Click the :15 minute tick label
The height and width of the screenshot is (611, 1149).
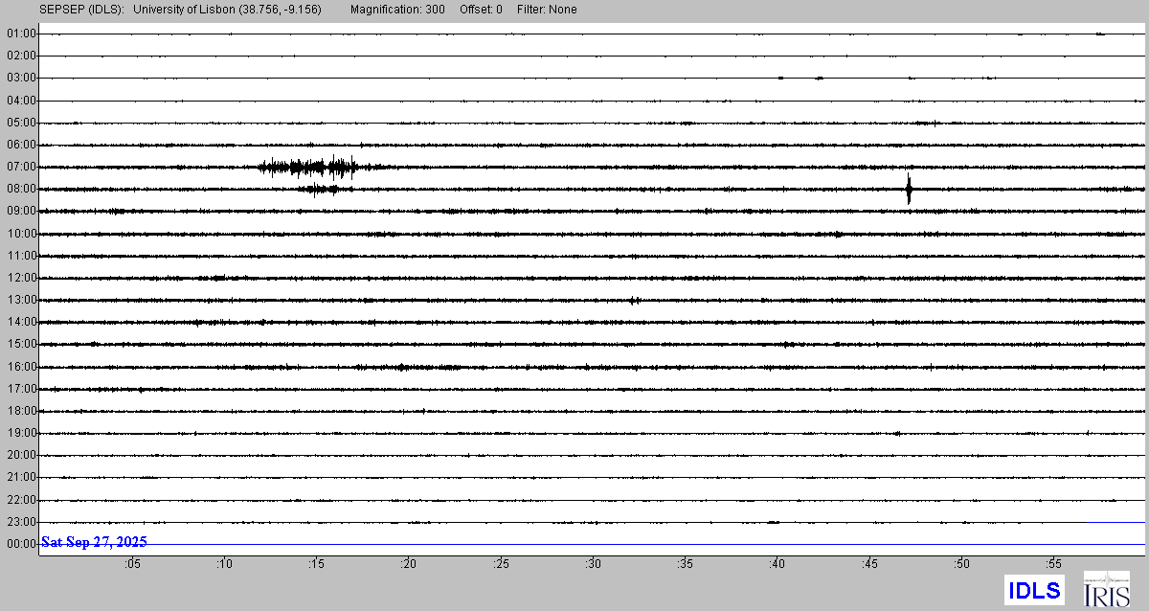click(316, 564)
